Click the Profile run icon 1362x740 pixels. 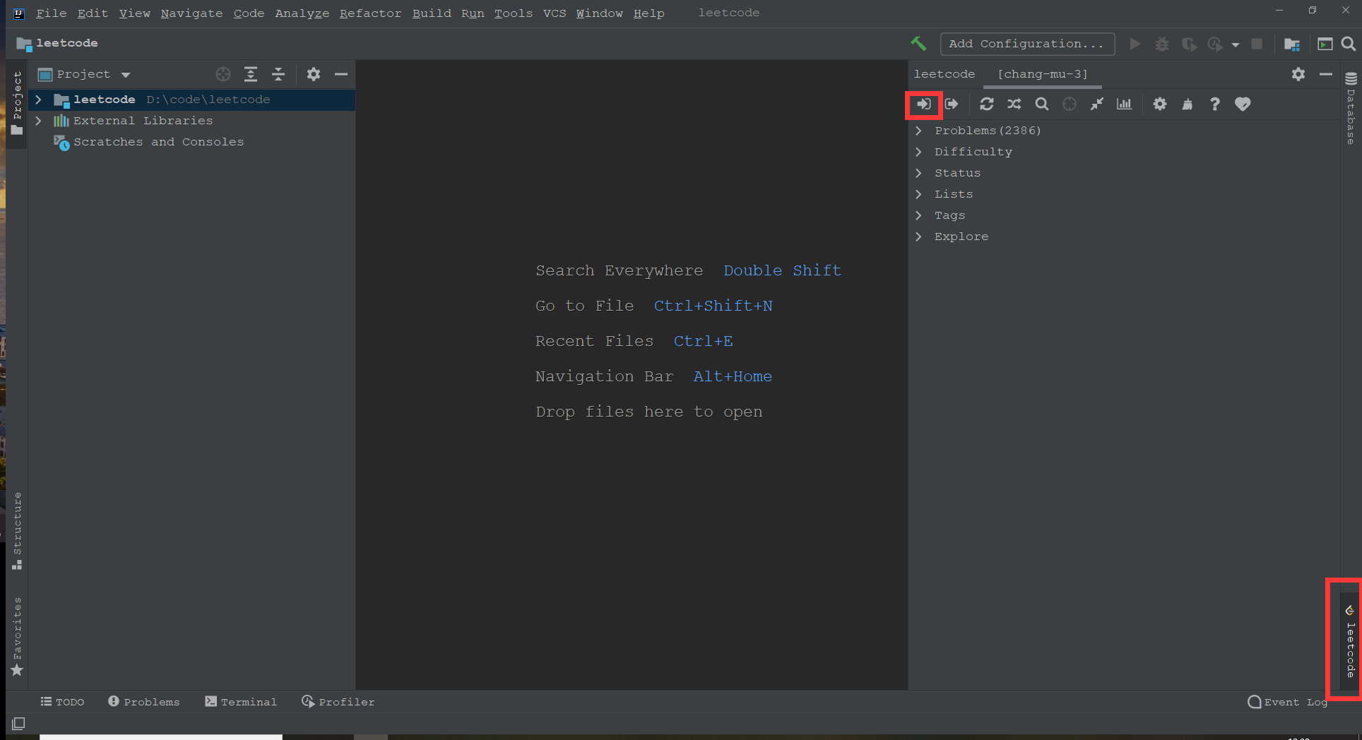click(1215, 44)
